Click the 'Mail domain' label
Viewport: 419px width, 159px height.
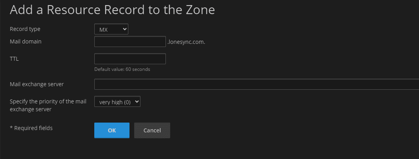[x=25, y=41]
